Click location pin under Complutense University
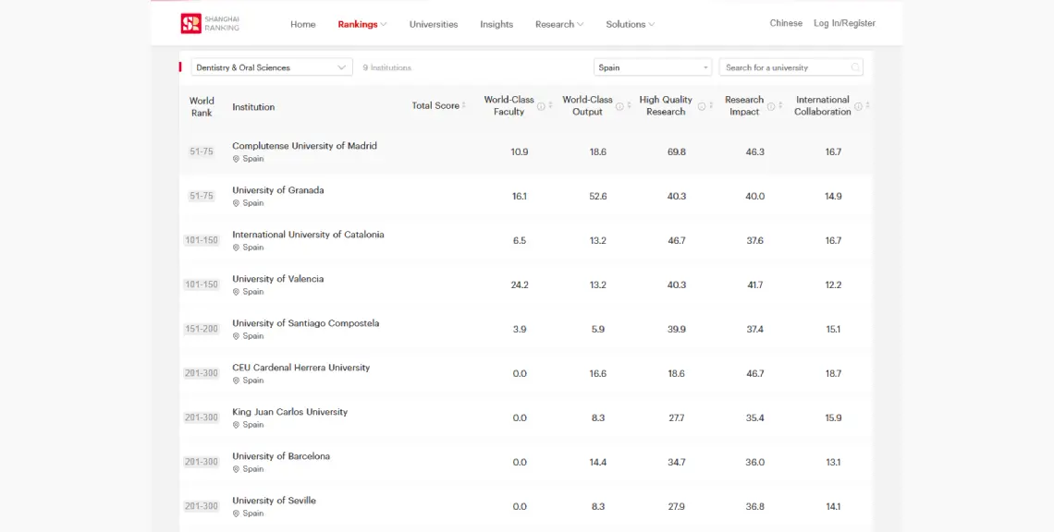 click(x=236, y=159)
